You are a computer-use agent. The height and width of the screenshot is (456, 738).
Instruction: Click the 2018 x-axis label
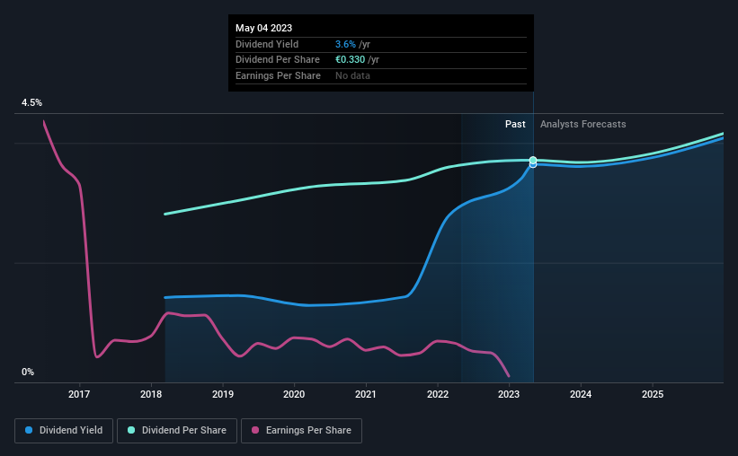click(151, 394)
